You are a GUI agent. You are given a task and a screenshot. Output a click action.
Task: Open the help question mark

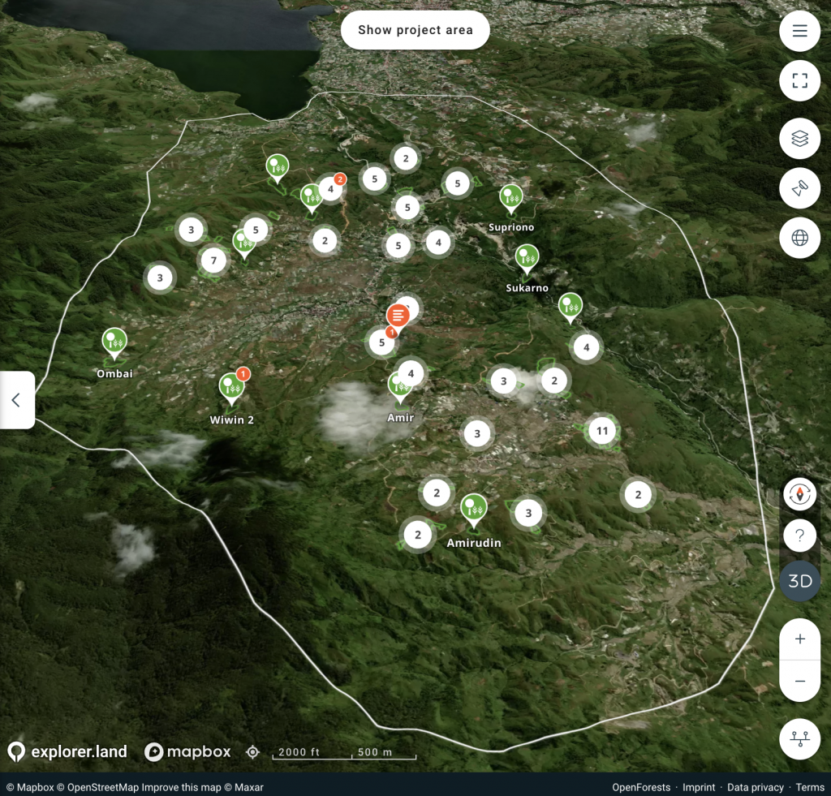800,536
